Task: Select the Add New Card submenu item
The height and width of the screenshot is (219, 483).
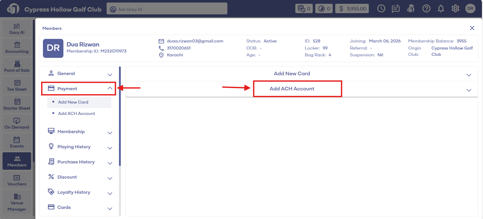Action: [73, 102]
